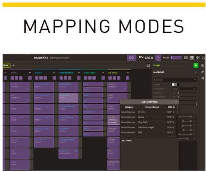Select the Mixer Dimmer (Top PAR) row
This screenshot has width=206, height=172.
(148, 122)
